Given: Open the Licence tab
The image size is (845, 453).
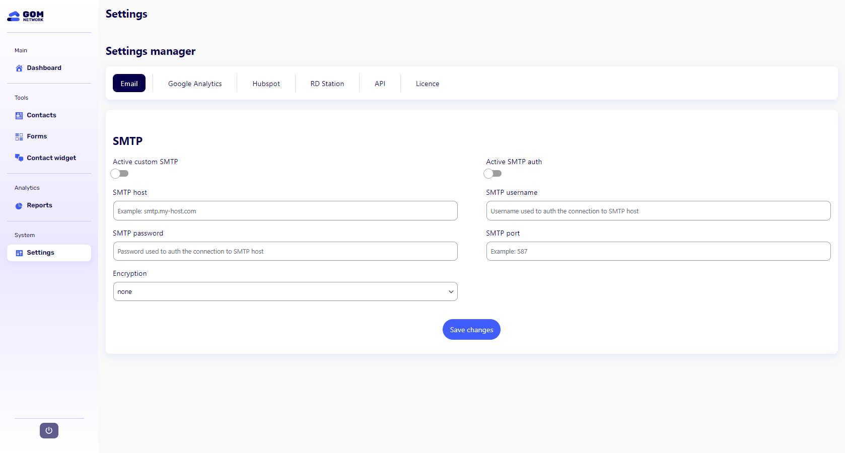Looking at the screenshot, I should [428, 84].
